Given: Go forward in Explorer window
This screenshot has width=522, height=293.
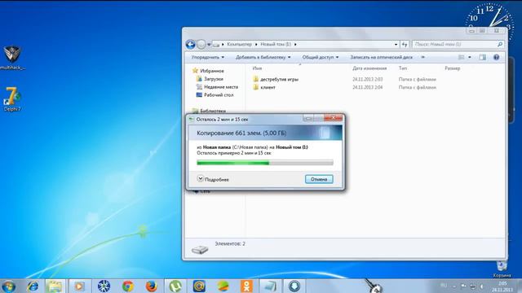Looking at the screenshot, I should click(x=201, y=44).
